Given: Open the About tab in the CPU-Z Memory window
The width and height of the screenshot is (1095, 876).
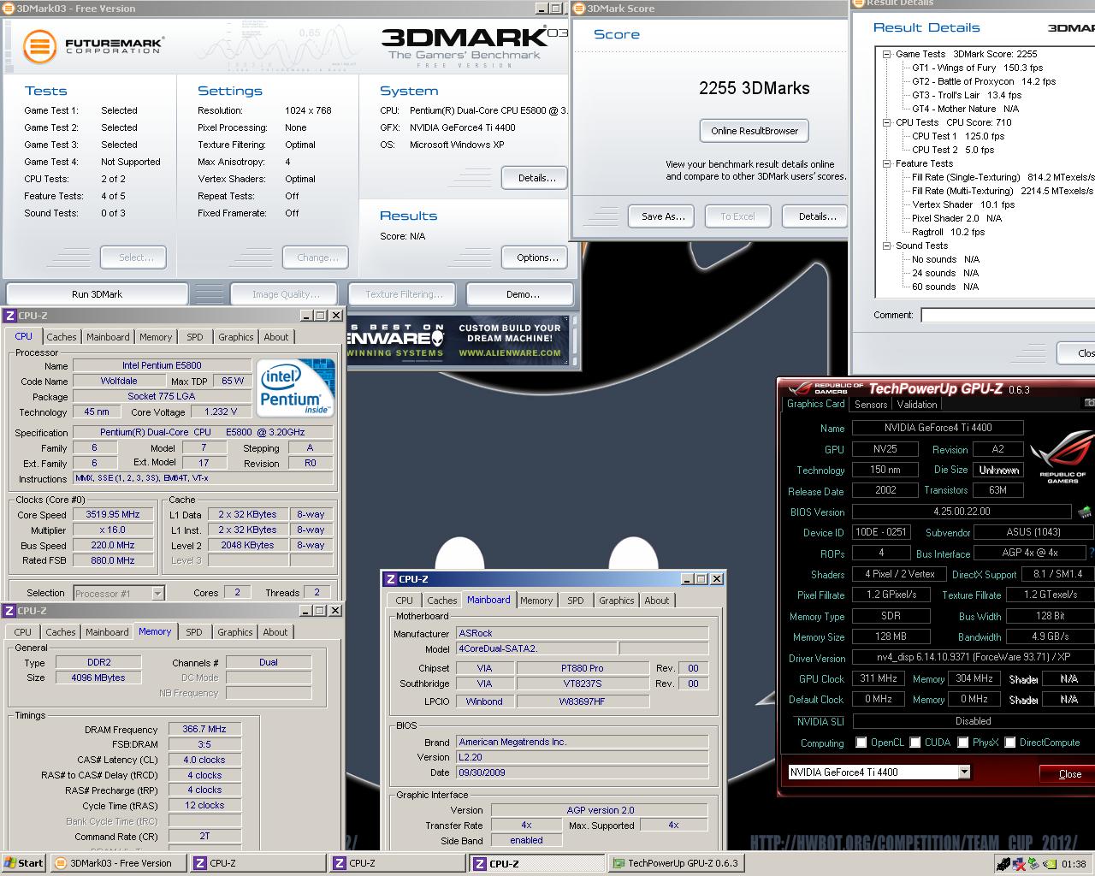Looking at the screenshot, I should 275,632.
